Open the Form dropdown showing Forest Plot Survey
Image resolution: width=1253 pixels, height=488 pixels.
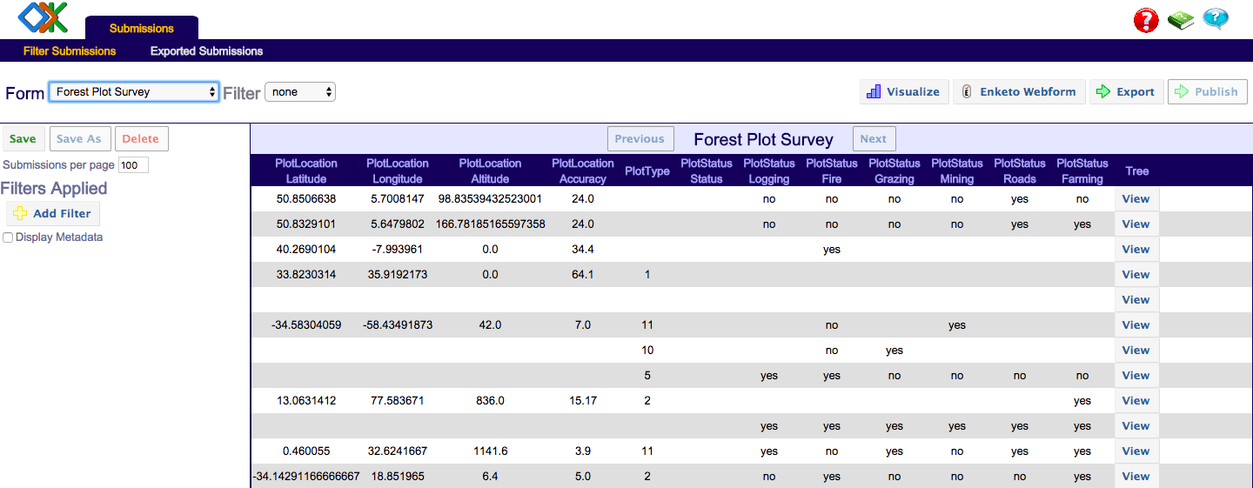click(x=134, y=91)
